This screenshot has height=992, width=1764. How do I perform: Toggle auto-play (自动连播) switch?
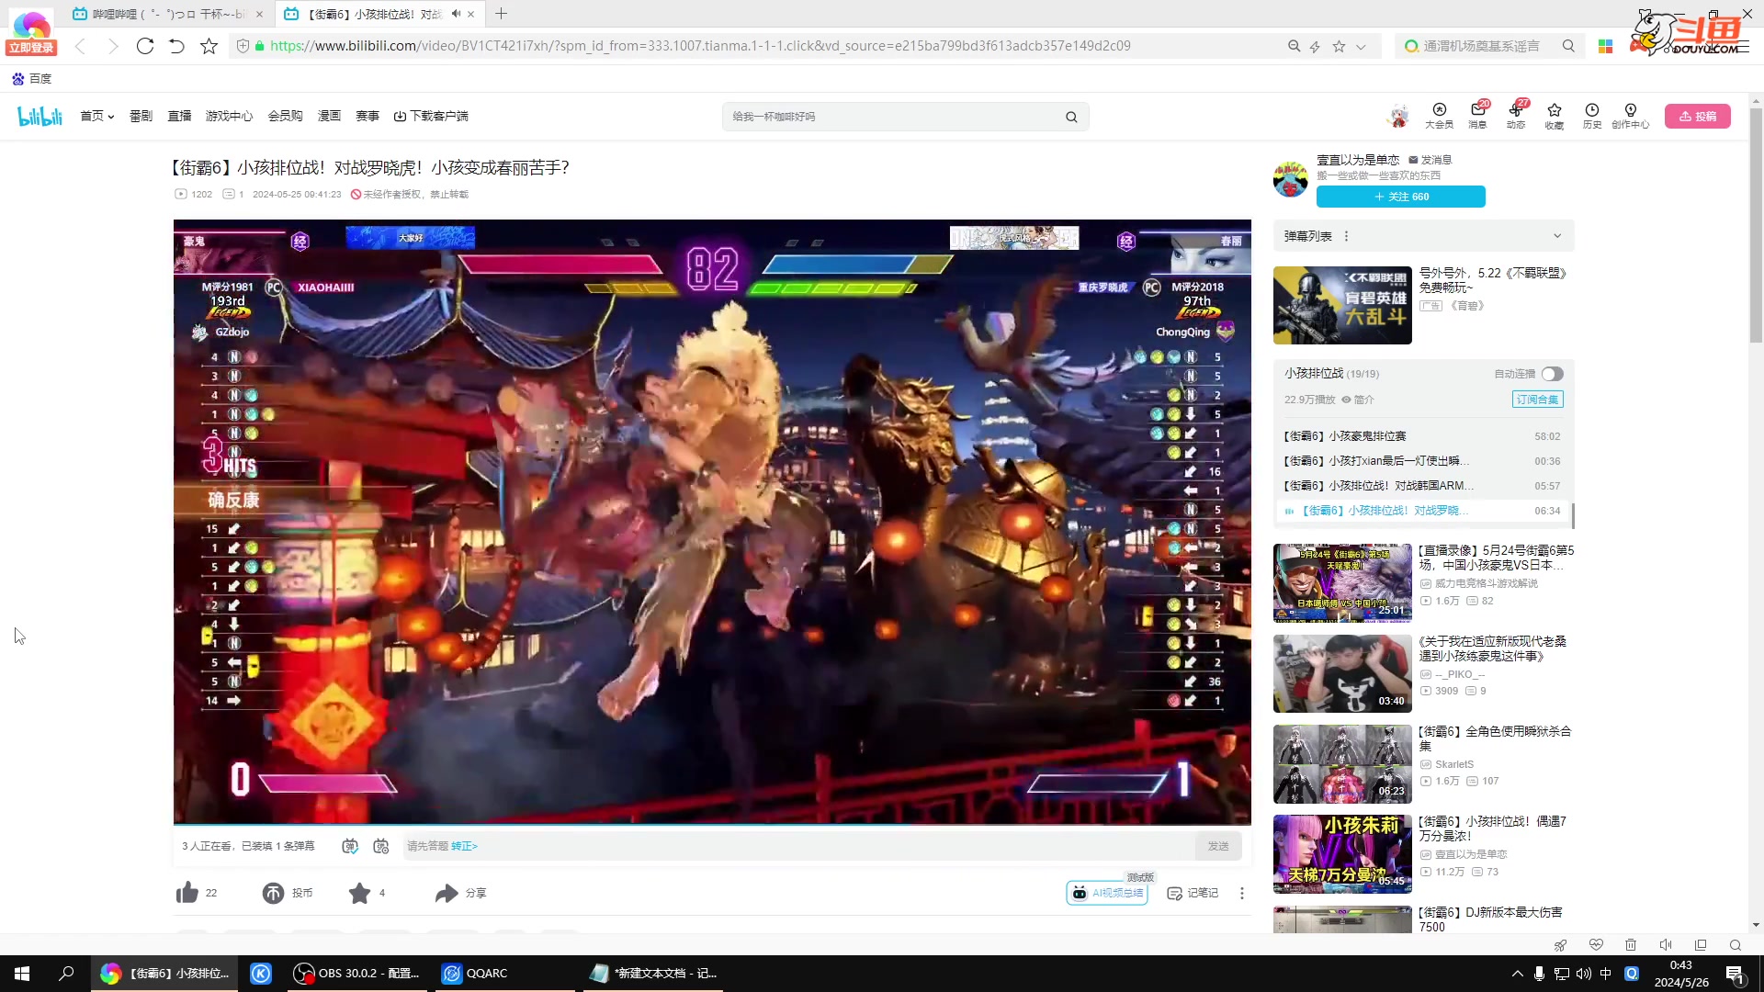pos(1552,374)
